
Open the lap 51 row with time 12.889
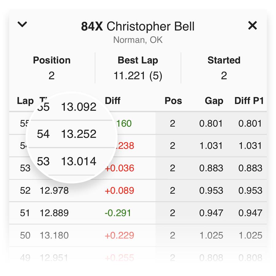(138, 213)
